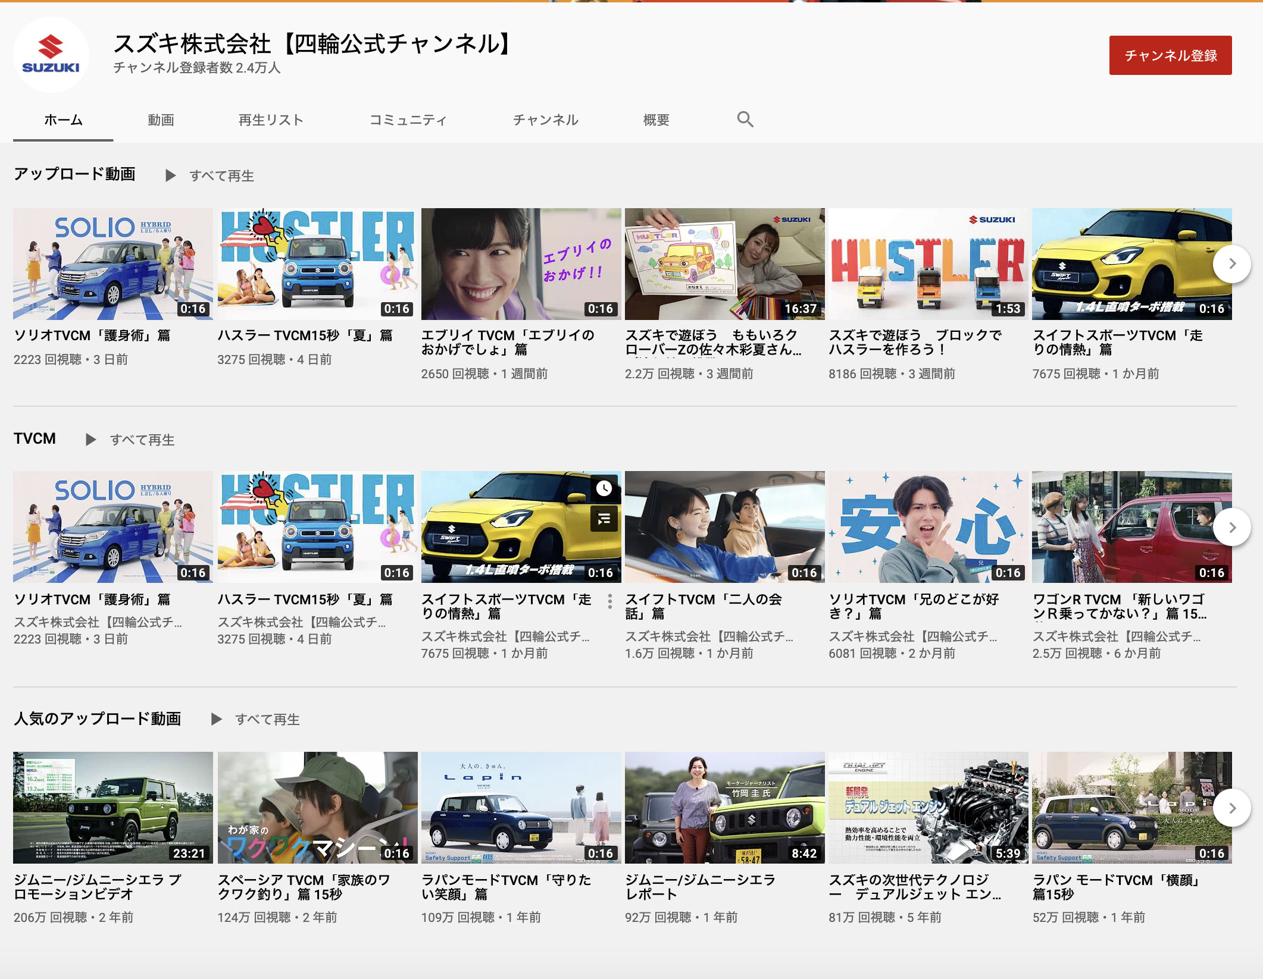1263x979 pixels.
Task: Click play icon beside アップロード動画 すべて再生
Action: point(171,175)
